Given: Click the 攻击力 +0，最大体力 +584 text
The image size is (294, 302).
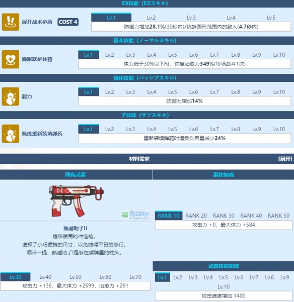Looking at the screenshot, I should tap(224, 225).
